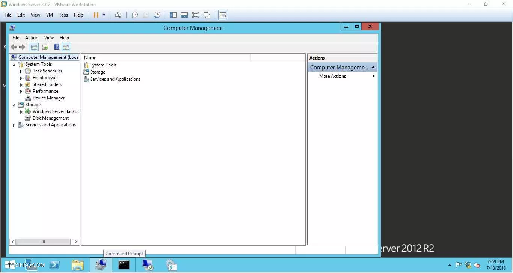
Task: Collapse the Computer Management actions section arrow
Action: point(373,67)
